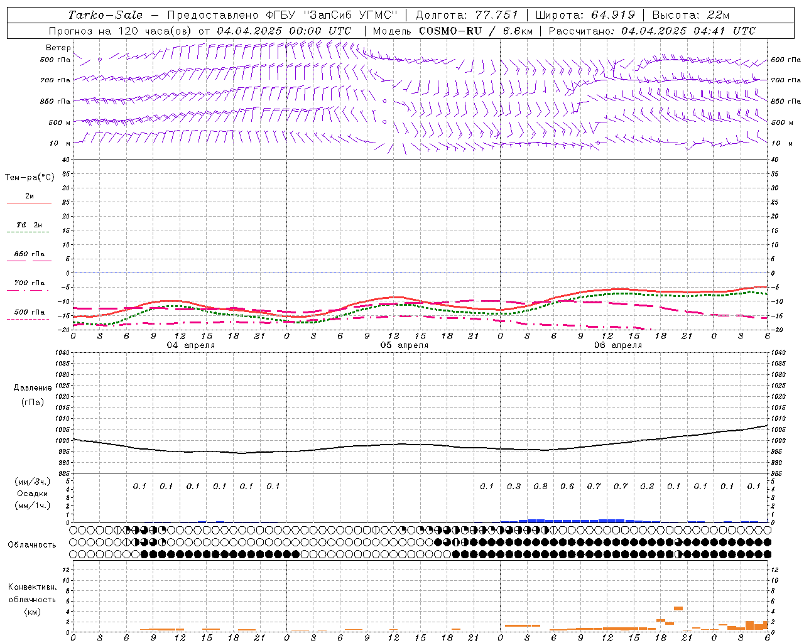Click the 0.2 precipitation value
Viewport: 804px width, 643px height.
click(x=647, y=487)
